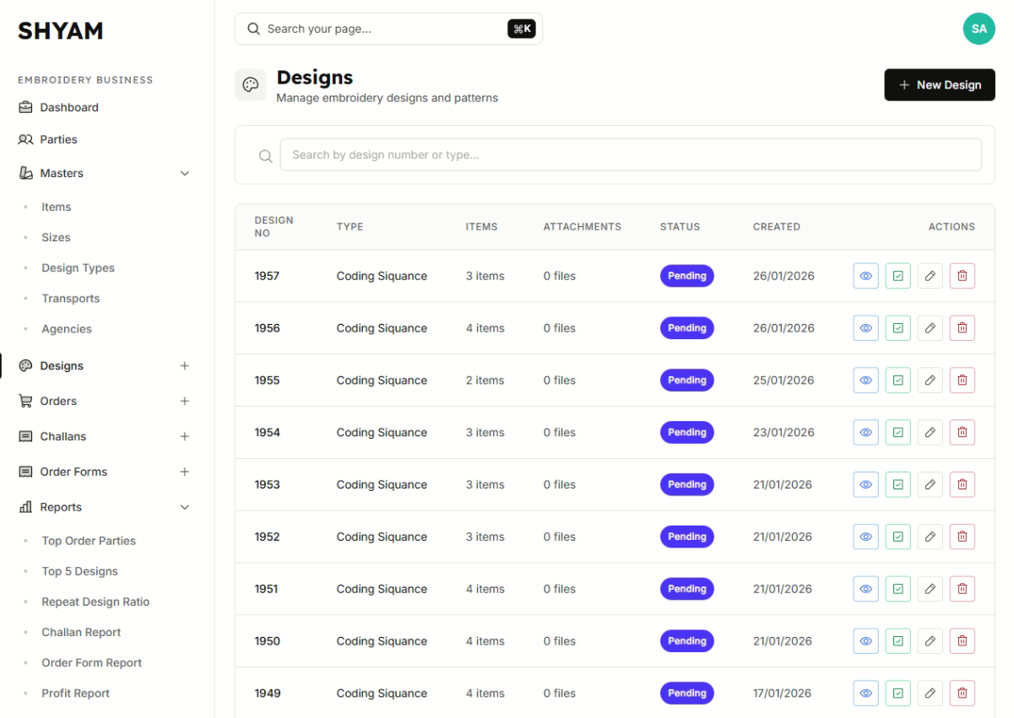Viewport: 1014px width, 718px height.
Task: Open the Top 5 Designs report link
Action: pyautogui.click(x=79, y=571)
